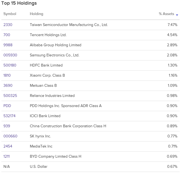
Task: Click the 0.98% assets value
Action: pyautogui.click(x=172, y=96)
